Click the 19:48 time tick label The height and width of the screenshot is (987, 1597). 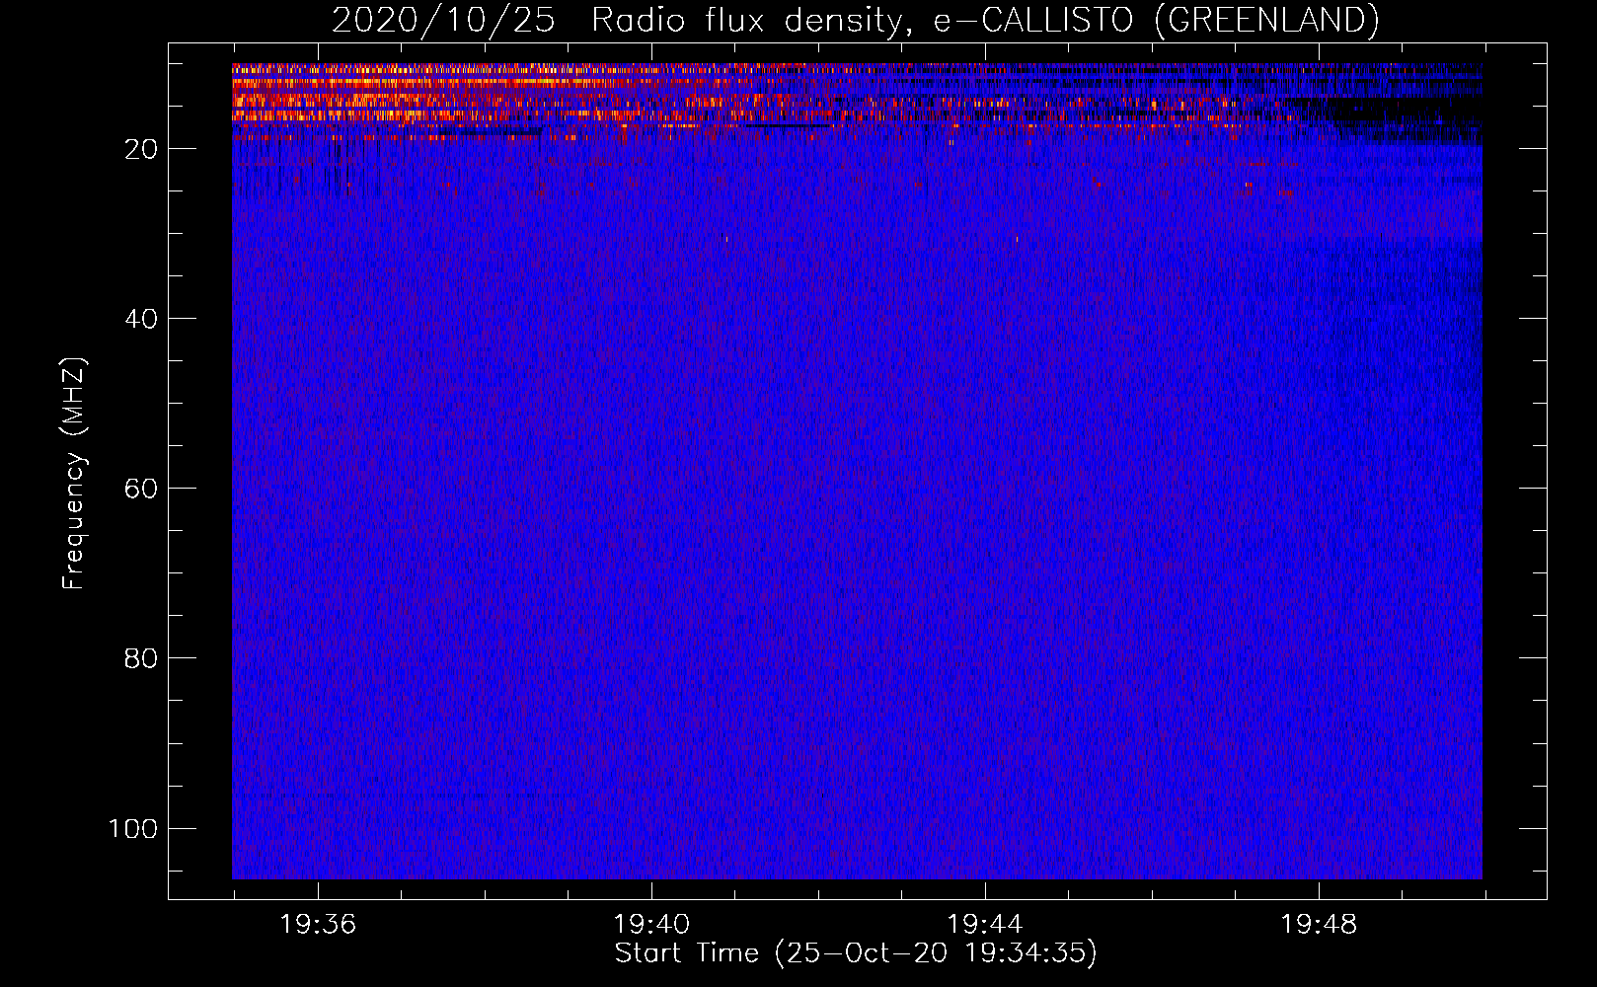click(1319, 925)
